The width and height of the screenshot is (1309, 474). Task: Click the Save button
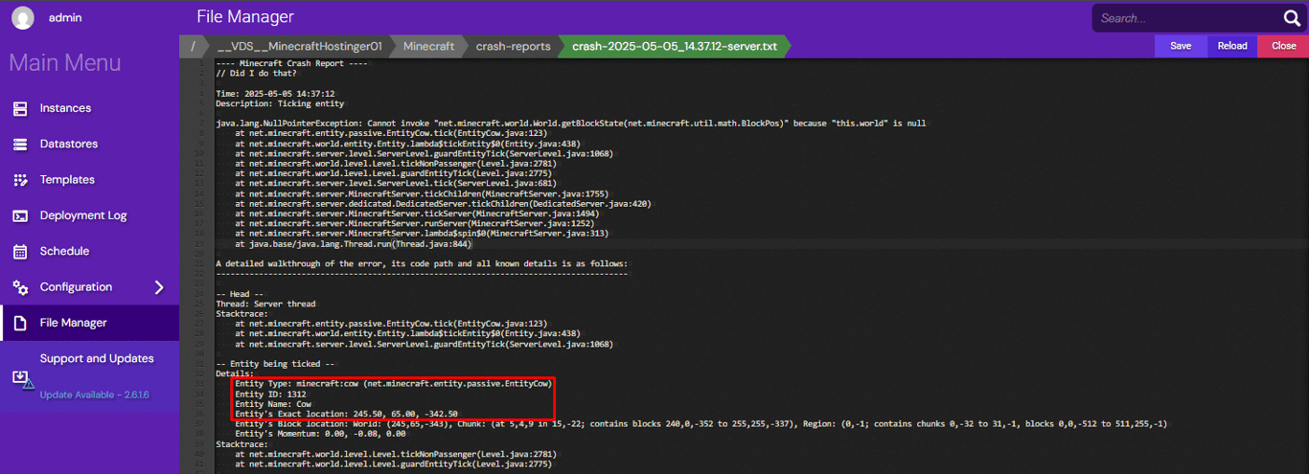point(1181,46)
